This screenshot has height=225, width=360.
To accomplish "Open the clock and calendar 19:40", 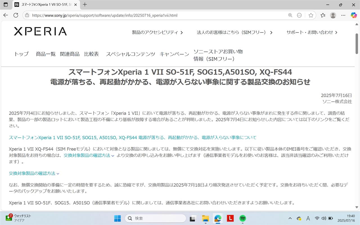I will coord(346,218).
